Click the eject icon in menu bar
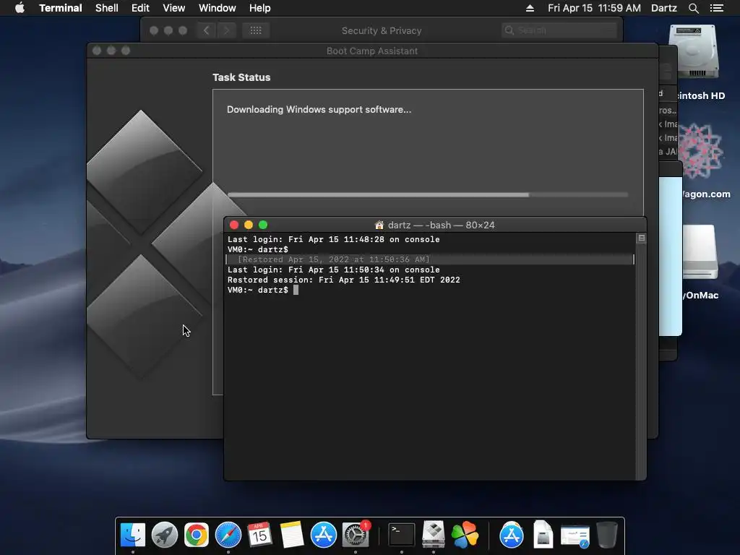Image resolution: width=740 pixels, height=555 pixels. pyautogui.click(x=530, y=8)
